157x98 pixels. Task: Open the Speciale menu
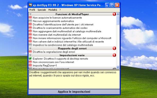coord(42,10)
